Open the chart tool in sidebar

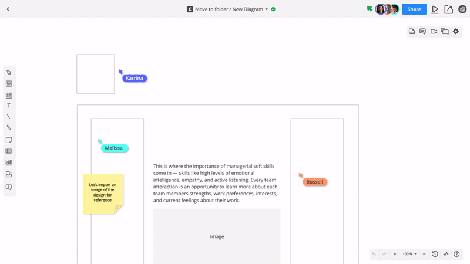click(9, 163)
